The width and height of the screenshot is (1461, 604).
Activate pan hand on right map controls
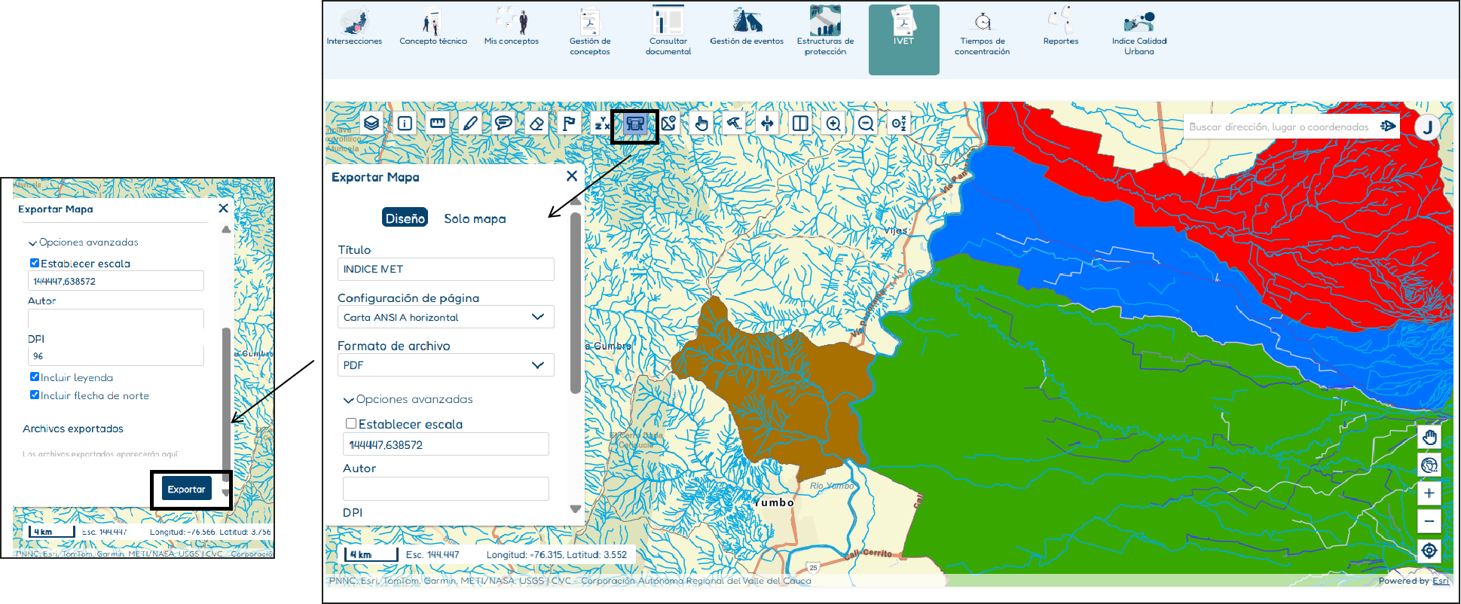(x=1429, y=437)
